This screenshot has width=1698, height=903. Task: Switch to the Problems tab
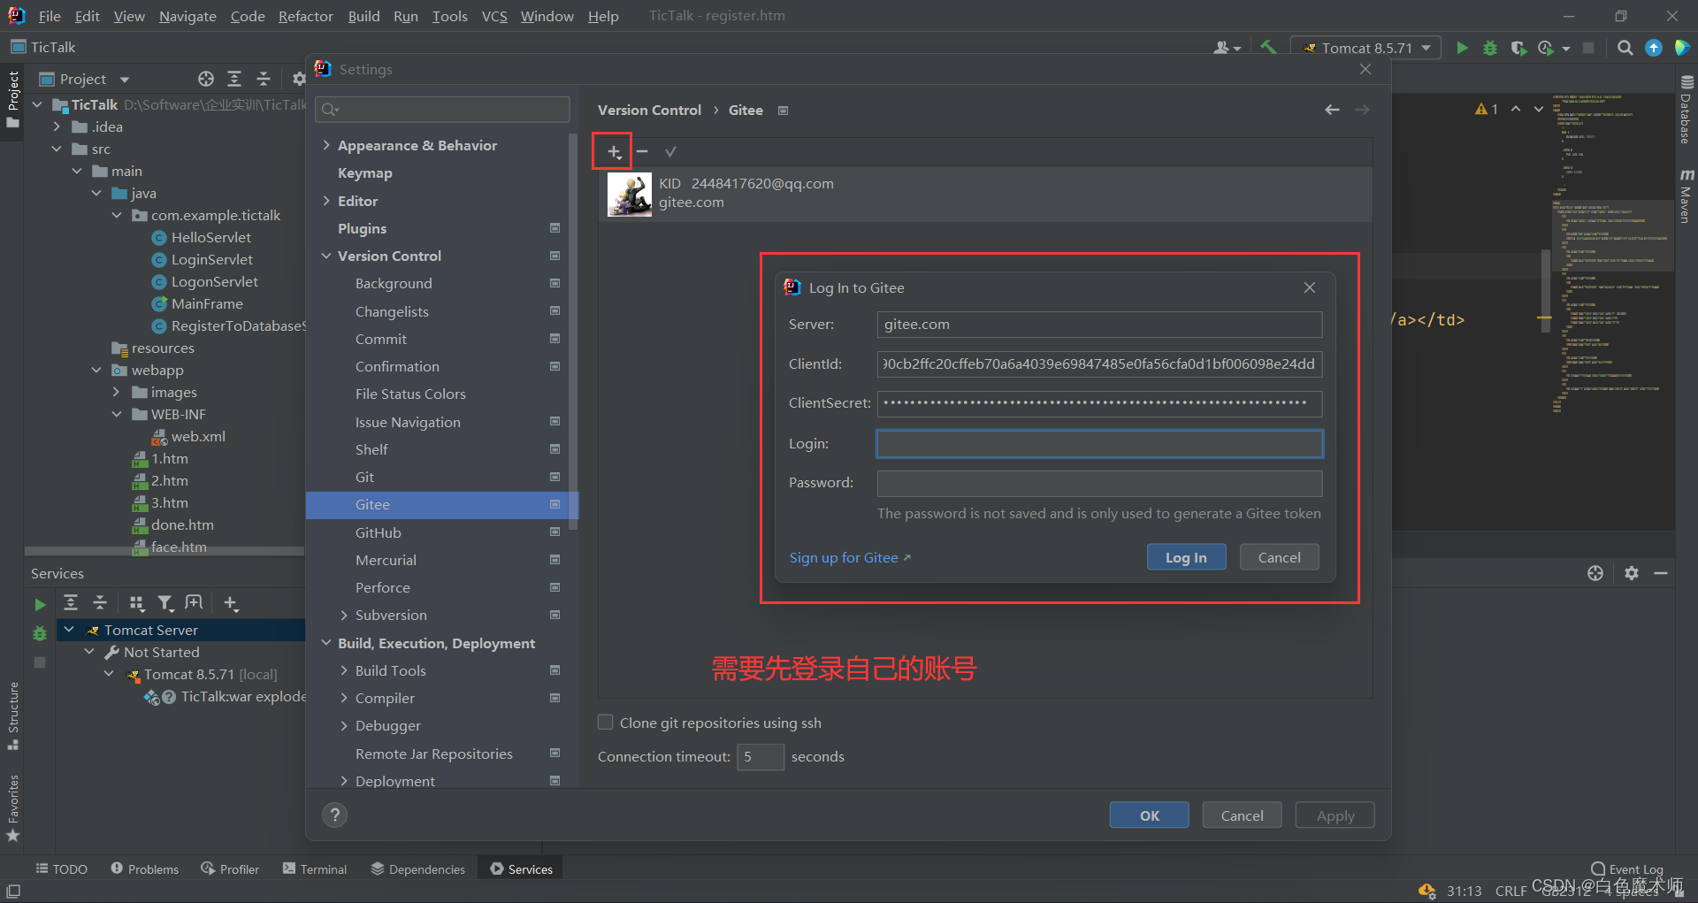click(x=144, y=869)
